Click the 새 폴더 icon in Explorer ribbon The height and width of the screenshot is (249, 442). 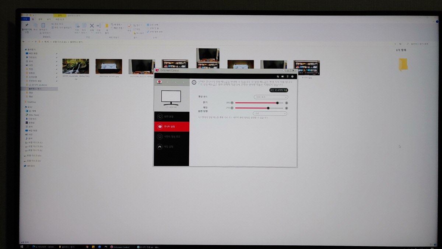click(107, 26)
